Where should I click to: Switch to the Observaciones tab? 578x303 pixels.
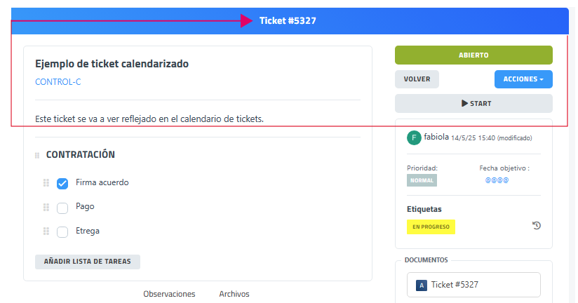coord(169,294)
